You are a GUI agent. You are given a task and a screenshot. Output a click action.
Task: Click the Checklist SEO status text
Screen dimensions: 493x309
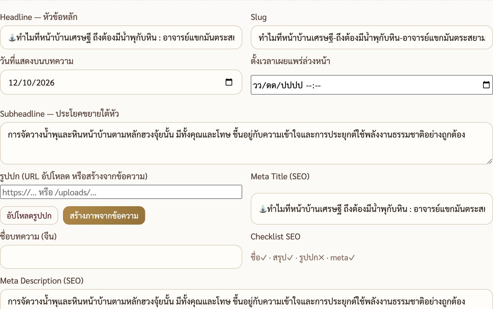303,258
